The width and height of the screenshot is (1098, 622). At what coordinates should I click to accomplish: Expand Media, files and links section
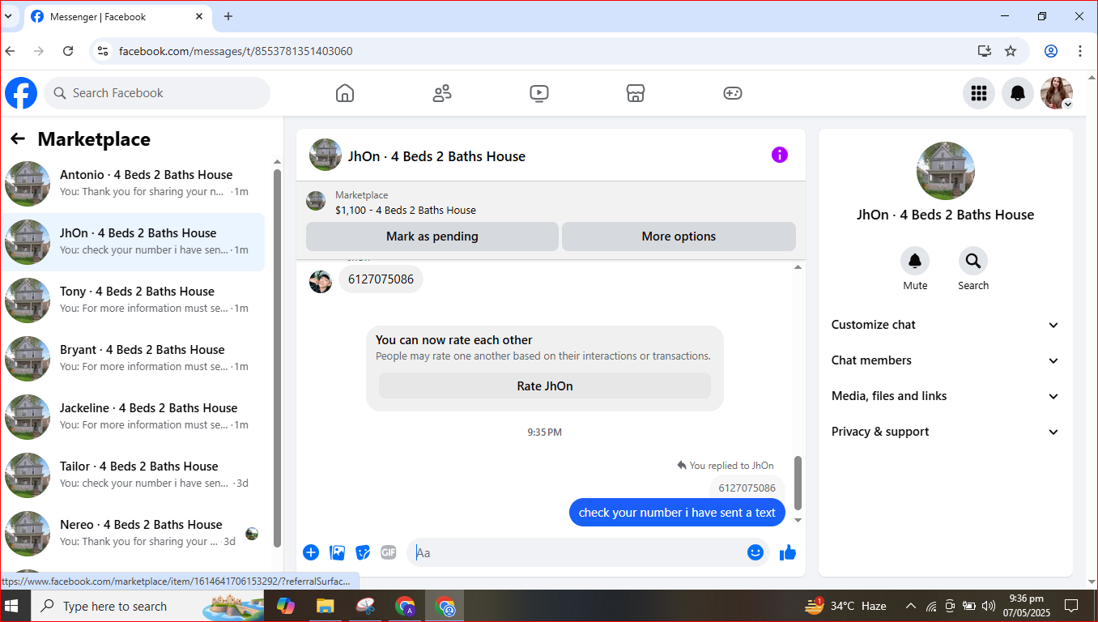click(x=945, y=396)
